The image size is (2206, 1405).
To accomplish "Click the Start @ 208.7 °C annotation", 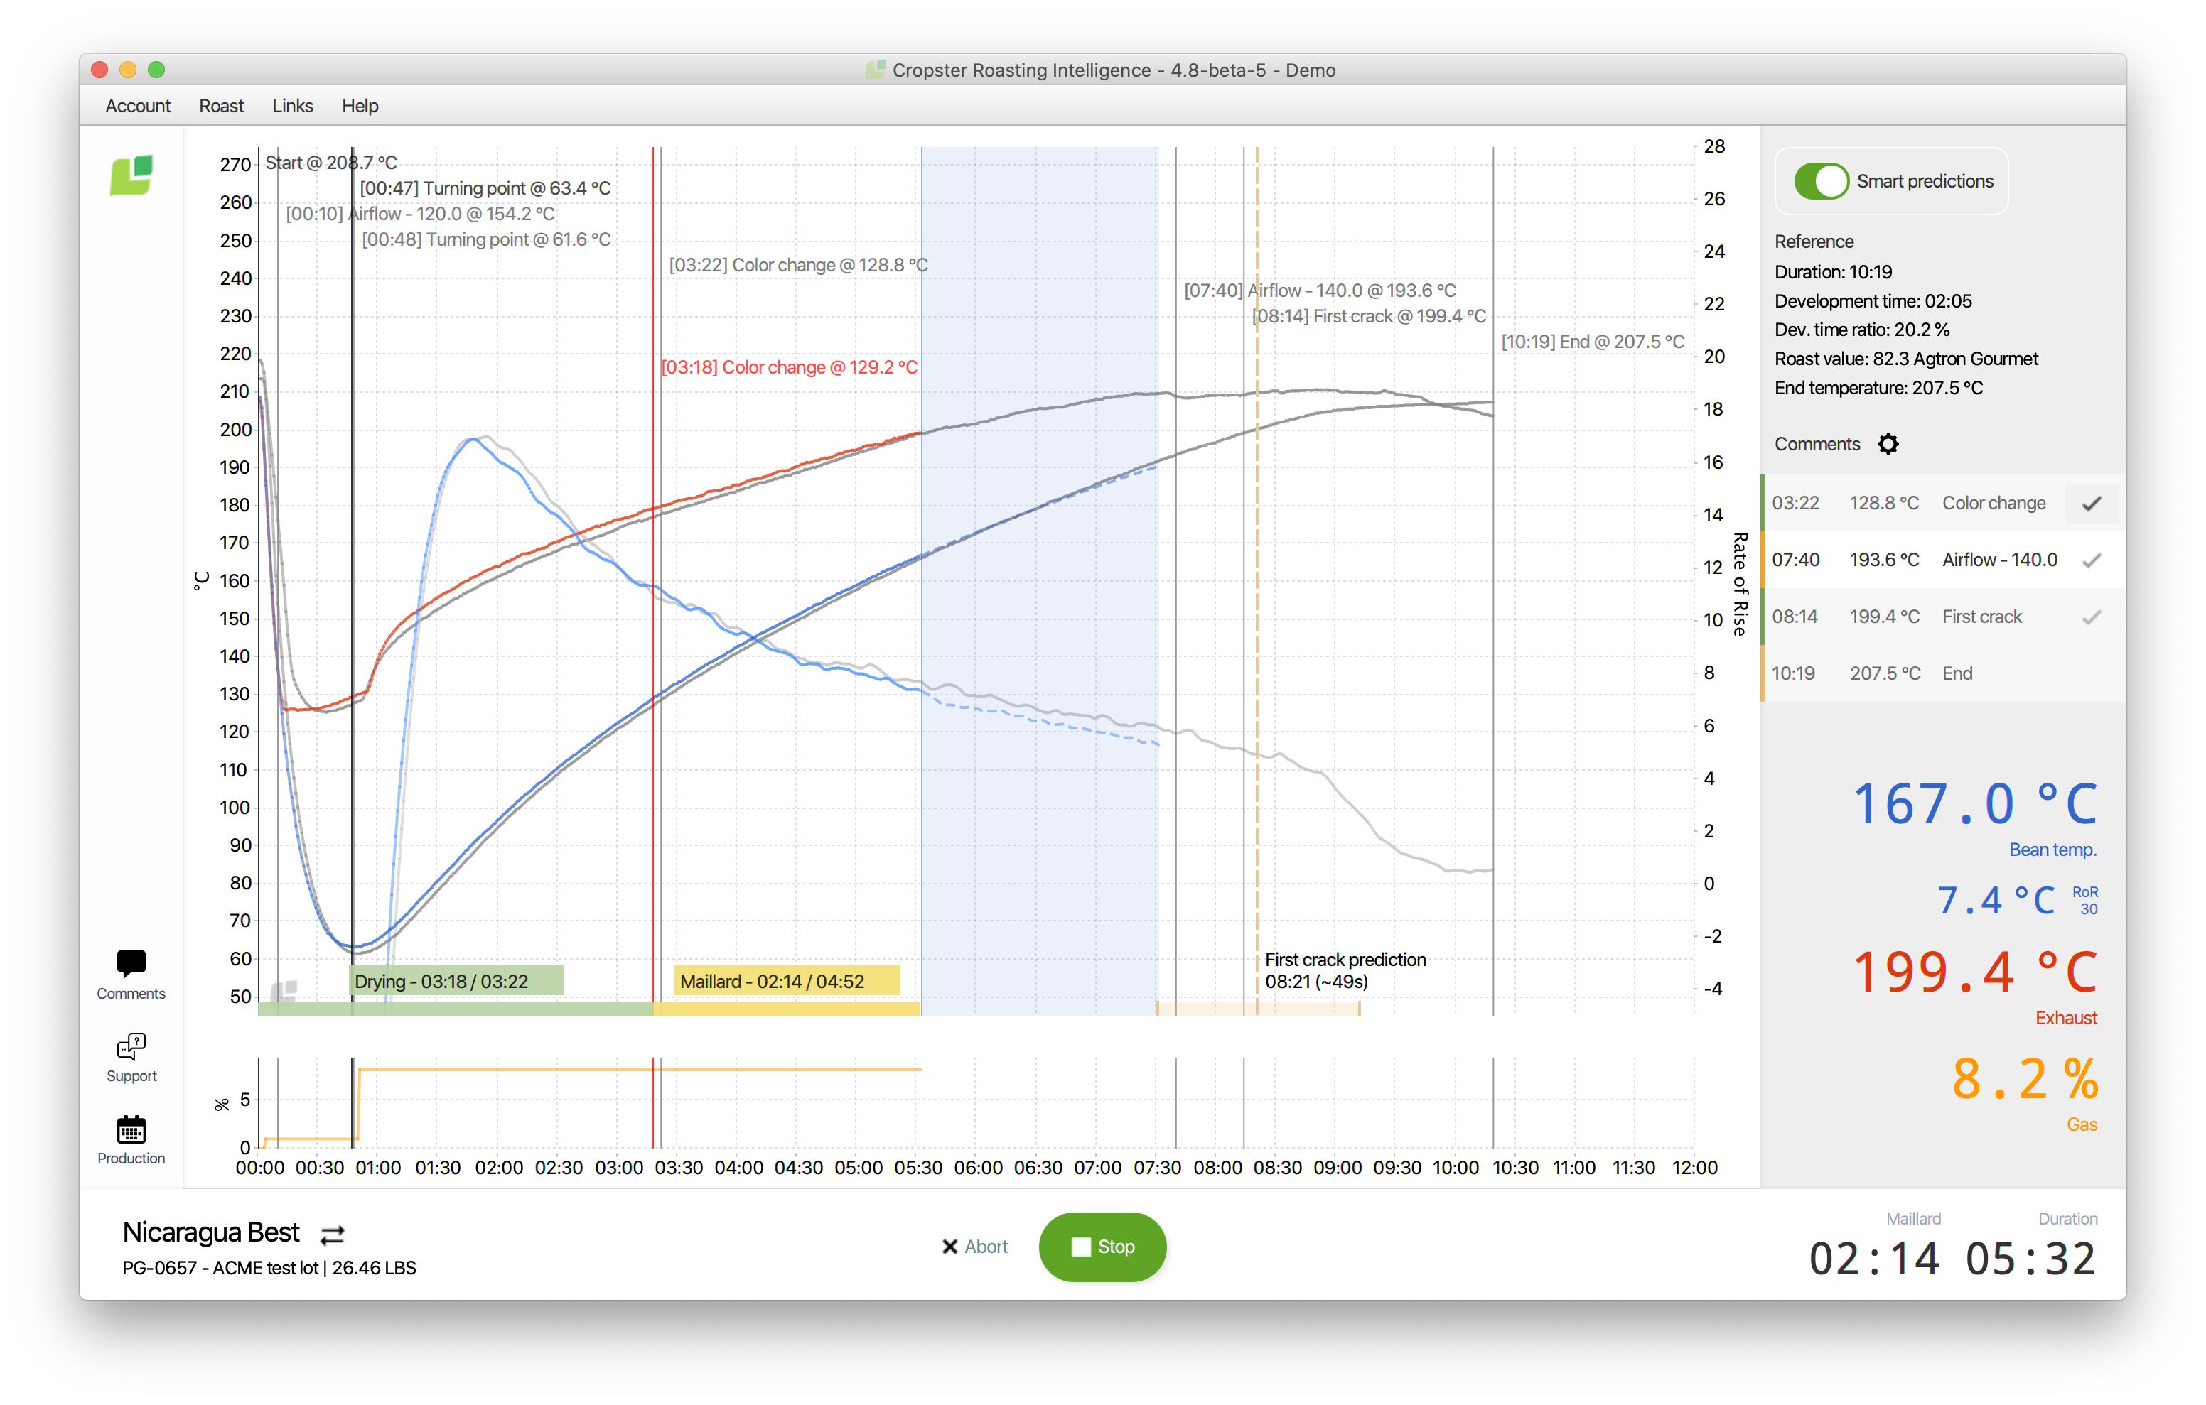I will click(x=330, y=162).
